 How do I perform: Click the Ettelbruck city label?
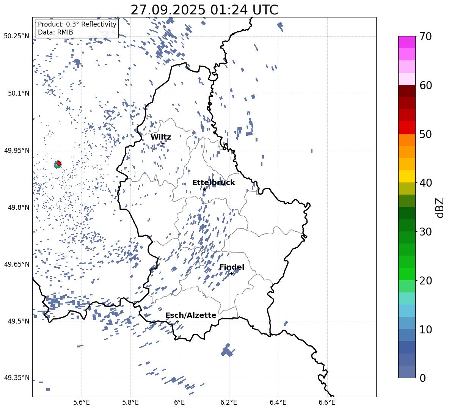[x=214, y=183]
